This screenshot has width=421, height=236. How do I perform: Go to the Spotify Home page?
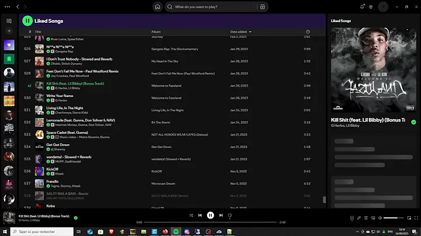[x=158, y=6]
